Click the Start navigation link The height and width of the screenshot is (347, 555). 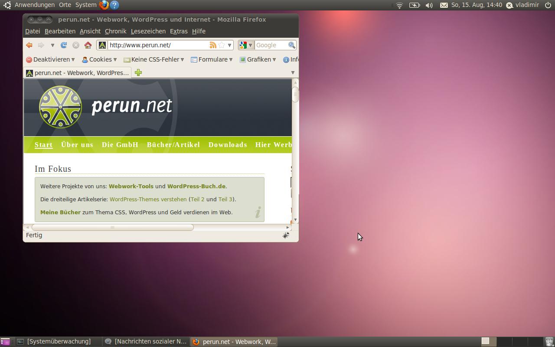point(43,145)
